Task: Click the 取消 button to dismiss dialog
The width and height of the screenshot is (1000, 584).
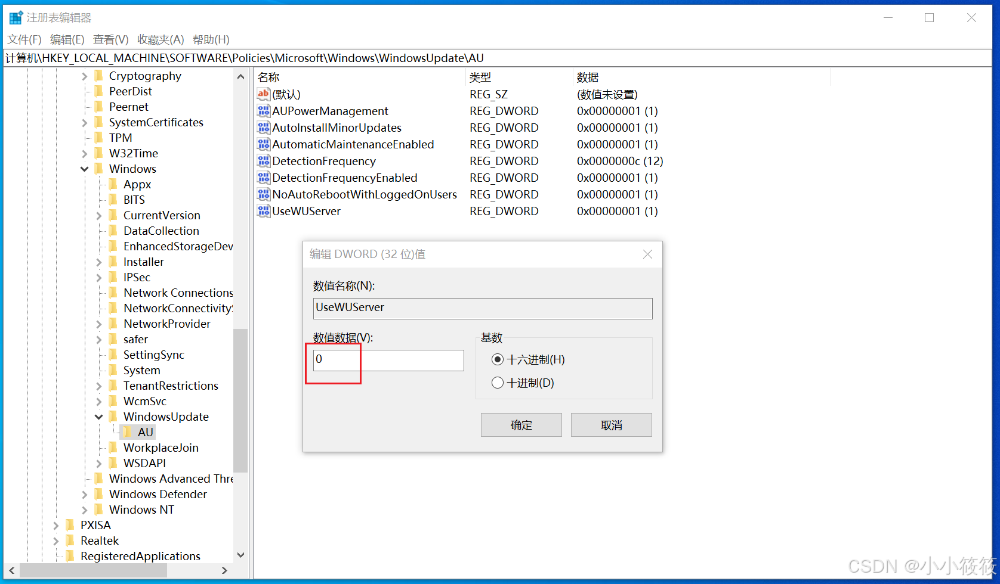Action: (611, 425)
